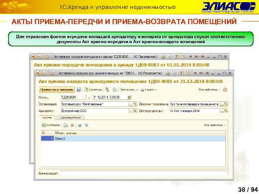Open selection button for Договор аренды
259x194 pixels.
click(x=222, y=111)
